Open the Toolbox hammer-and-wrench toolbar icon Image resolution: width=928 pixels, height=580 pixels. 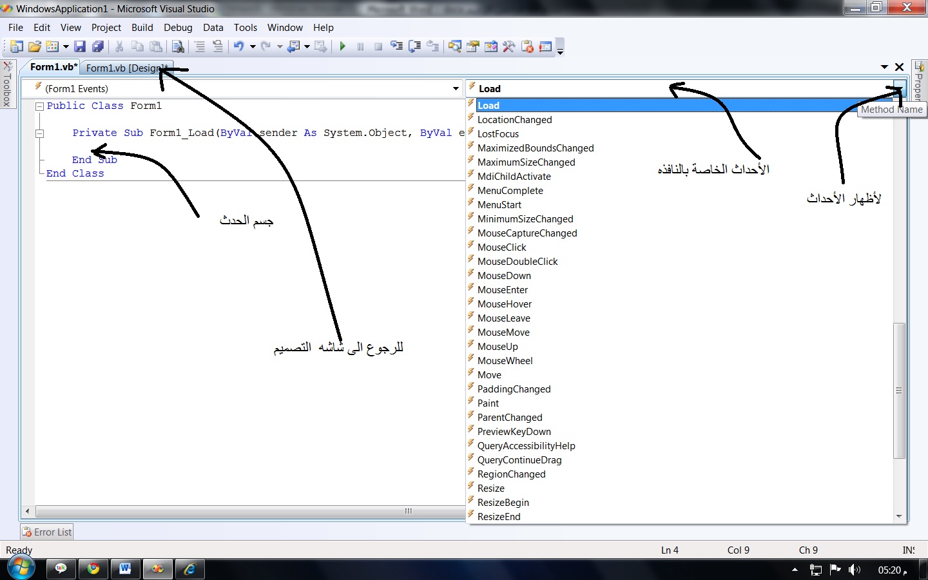point(509,46)
